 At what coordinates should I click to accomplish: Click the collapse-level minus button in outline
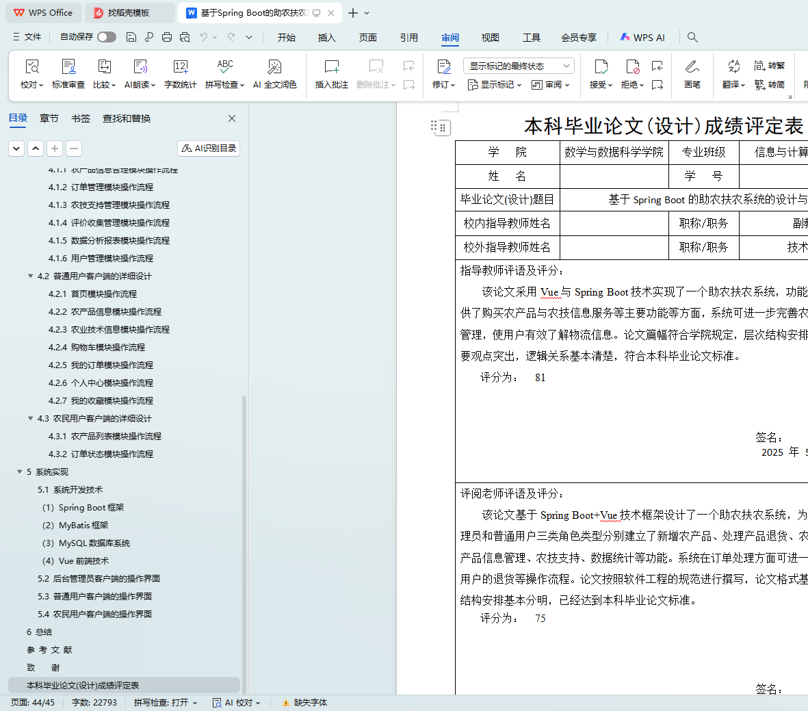[74, 148]
